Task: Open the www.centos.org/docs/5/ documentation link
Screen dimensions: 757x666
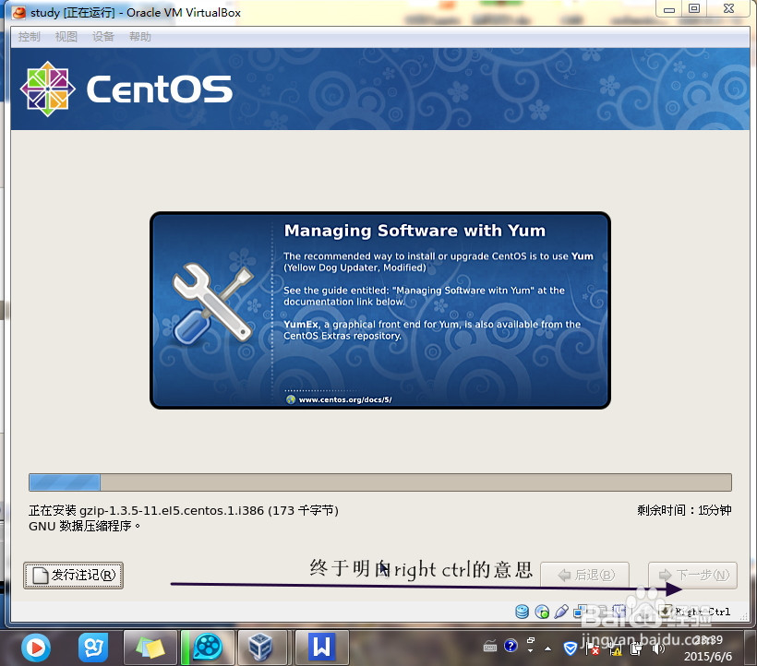Action: (344, 399)
